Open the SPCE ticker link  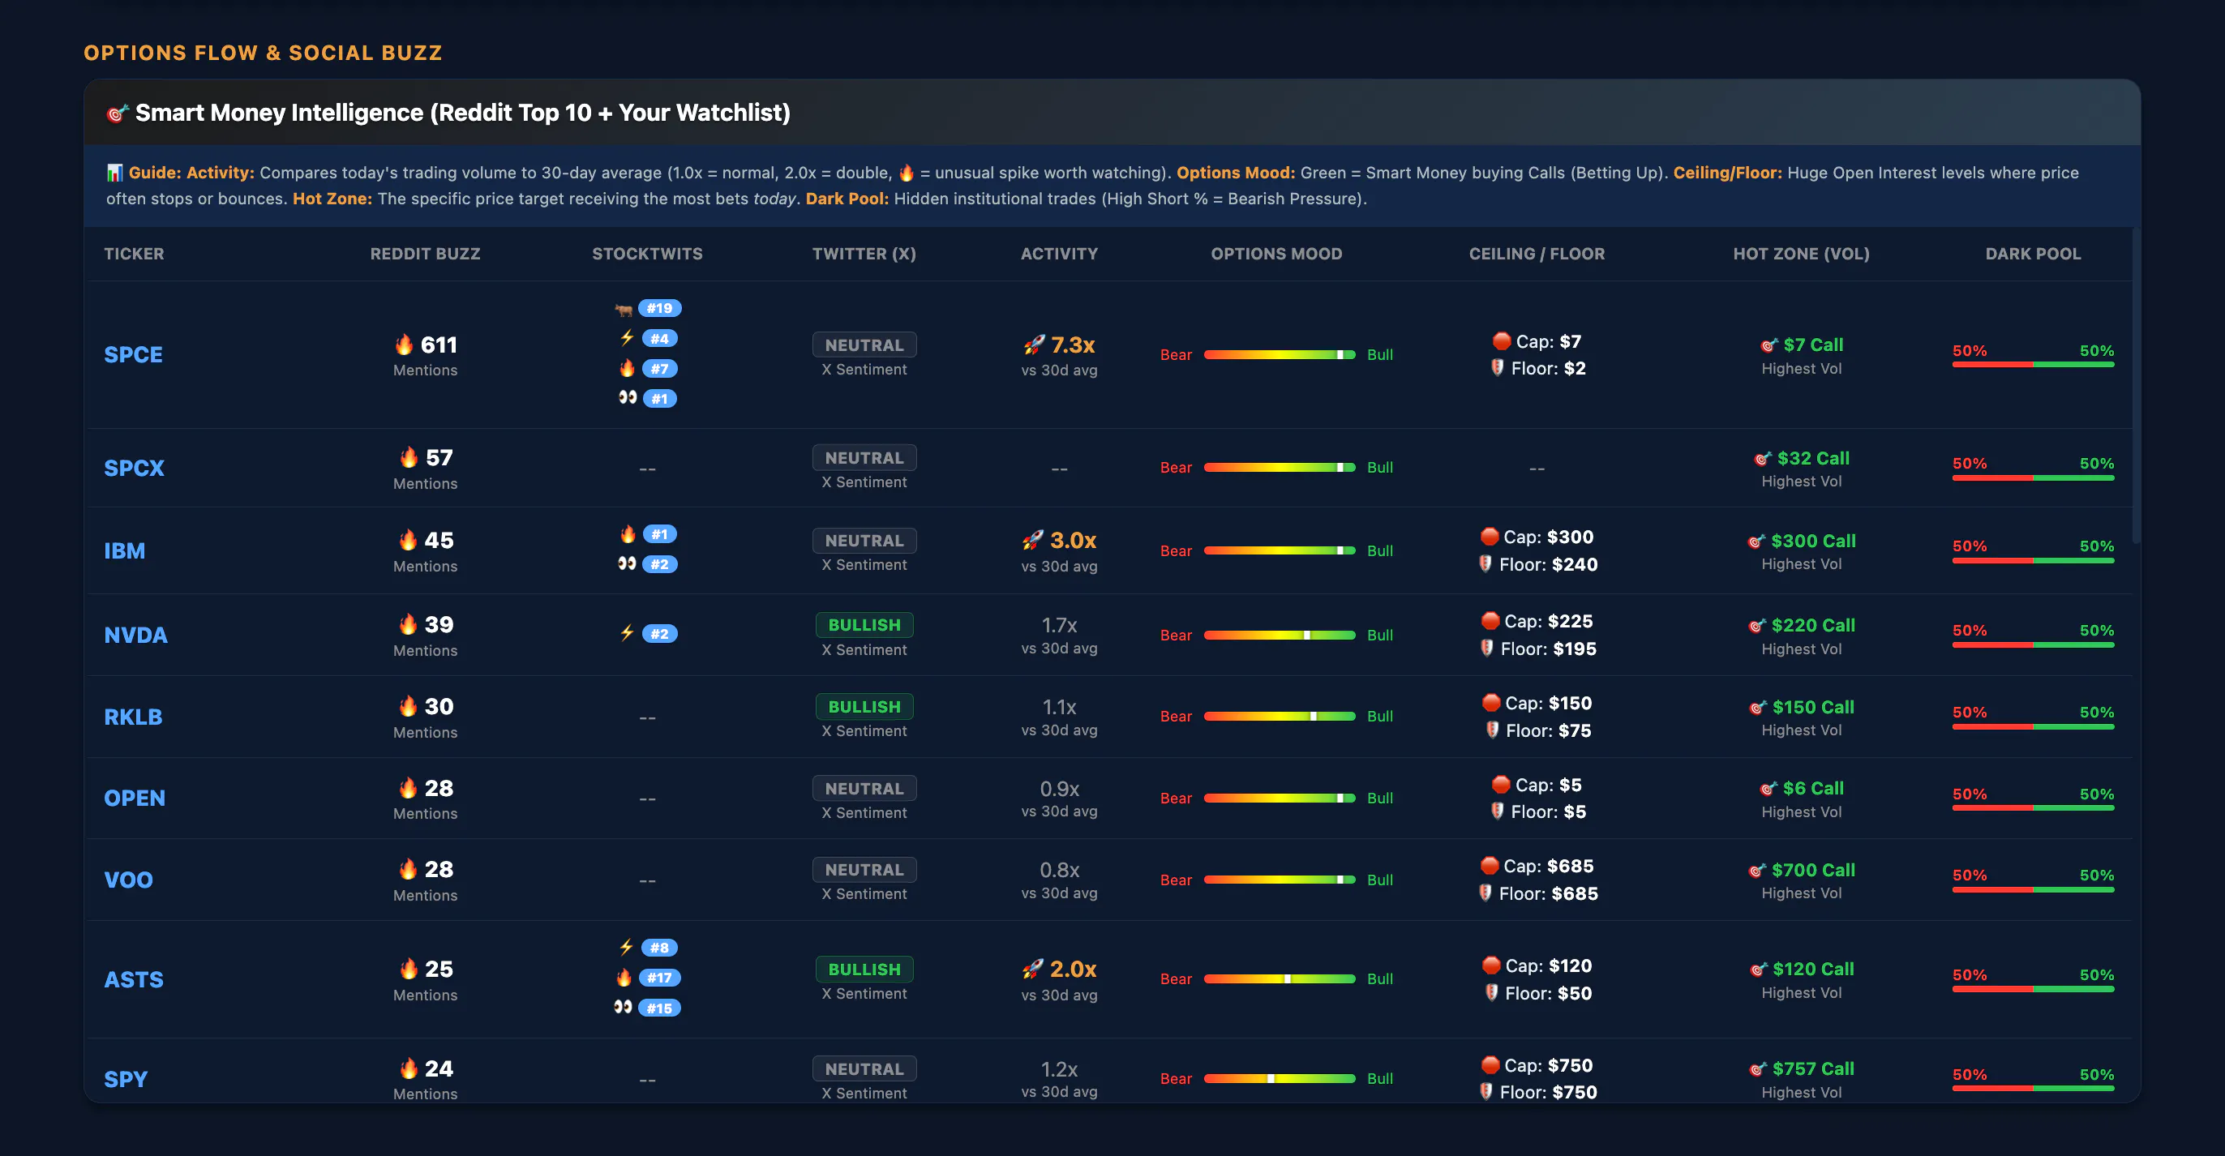point(133,355)
